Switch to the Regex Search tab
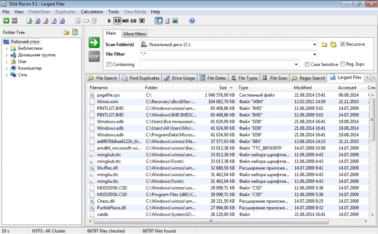Screen dimensions: 378x234 (x=308, y=78)
